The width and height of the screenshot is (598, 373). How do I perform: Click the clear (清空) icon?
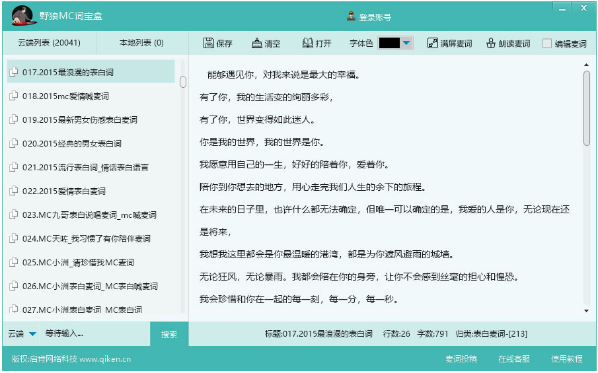(257, 44)
